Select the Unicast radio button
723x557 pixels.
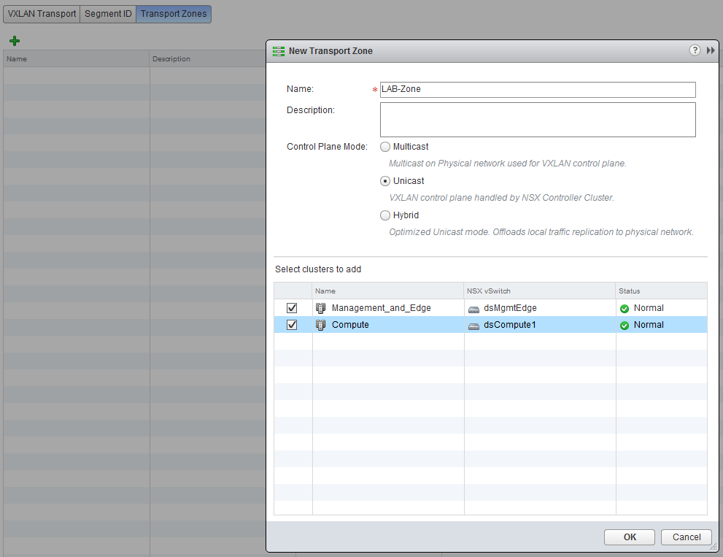[385, 181]
